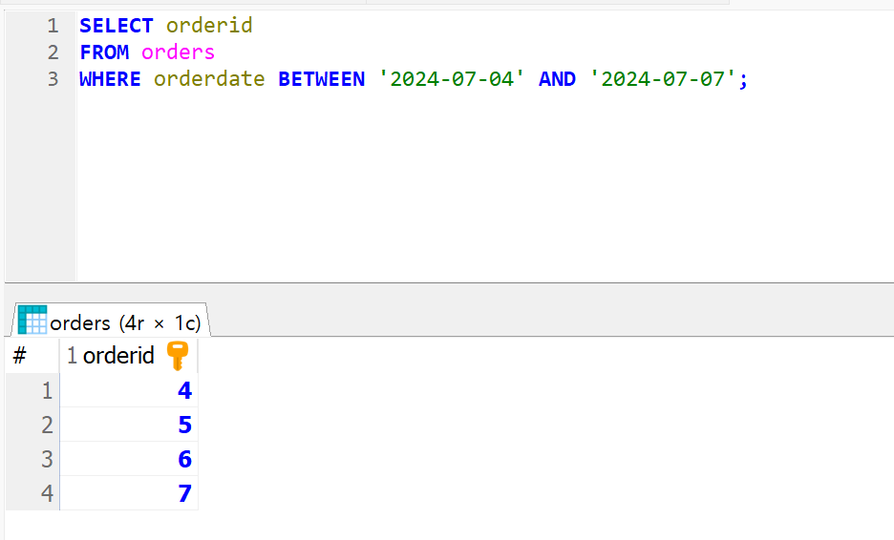Select result cell with orderid 4

[129, 391]
